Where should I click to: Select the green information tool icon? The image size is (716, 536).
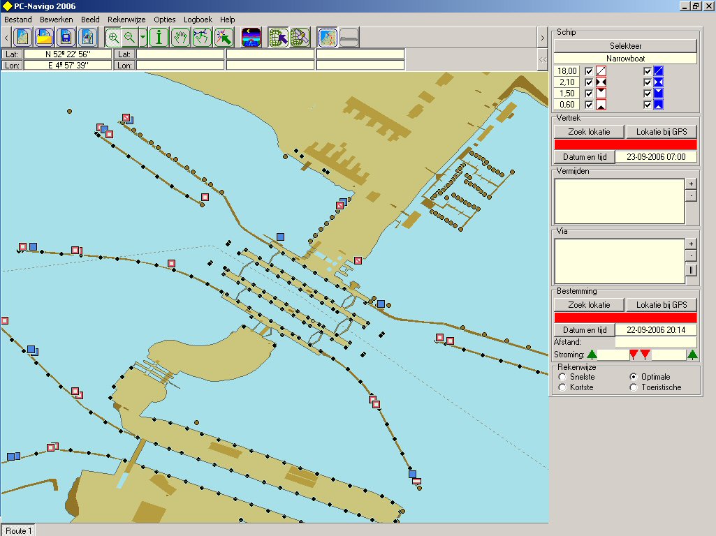pos(159,38)
